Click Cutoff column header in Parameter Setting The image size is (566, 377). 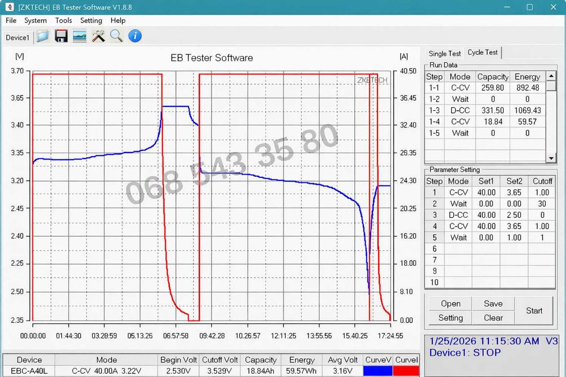(x=542, y=181)
